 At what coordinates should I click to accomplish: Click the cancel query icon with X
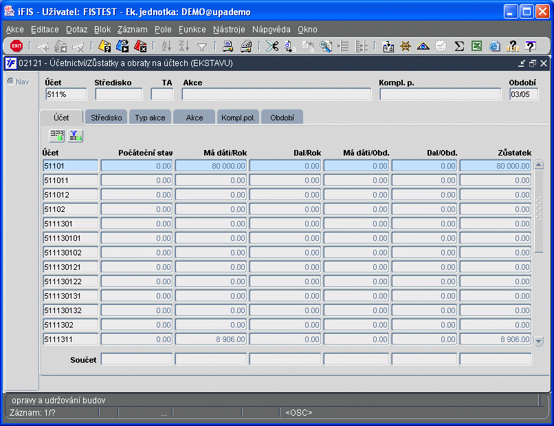click(140, 46)
